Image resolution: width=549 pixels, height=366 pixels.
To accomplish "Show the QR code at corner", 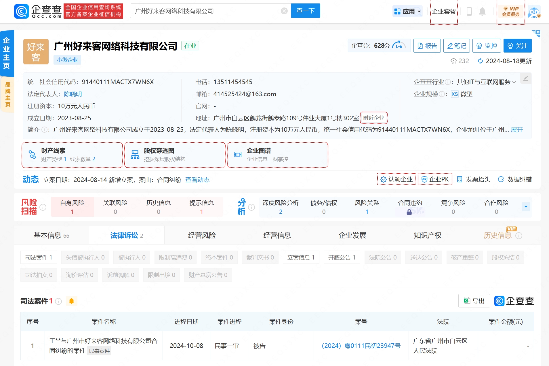I will click(x=536, y=34).
